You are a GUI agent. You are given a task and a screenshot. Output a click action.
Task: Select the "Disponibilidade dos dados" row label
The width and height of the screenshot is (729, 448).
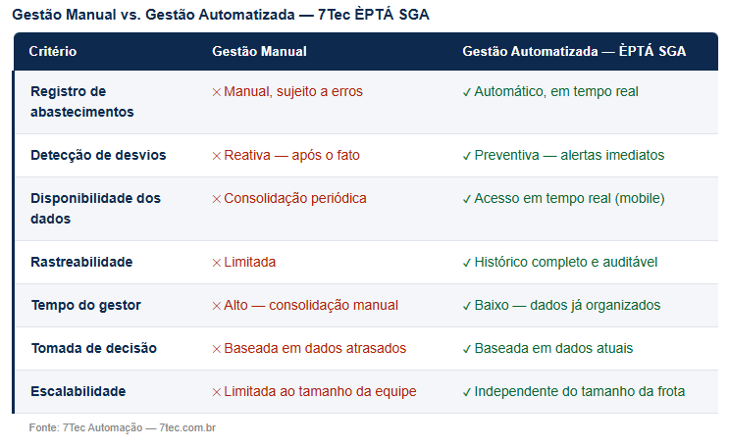tap(95, 209)
